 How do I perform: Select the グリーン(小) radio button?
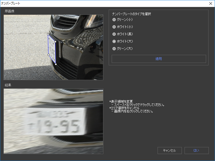(114, 20)
